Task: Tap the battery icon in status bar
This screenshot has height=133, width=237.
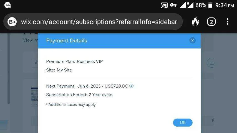Action: 210,5
